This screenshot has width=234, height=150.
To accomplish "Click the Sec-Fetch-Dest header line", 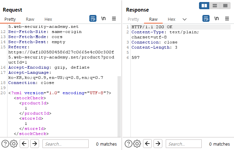I will coord(37,42).
